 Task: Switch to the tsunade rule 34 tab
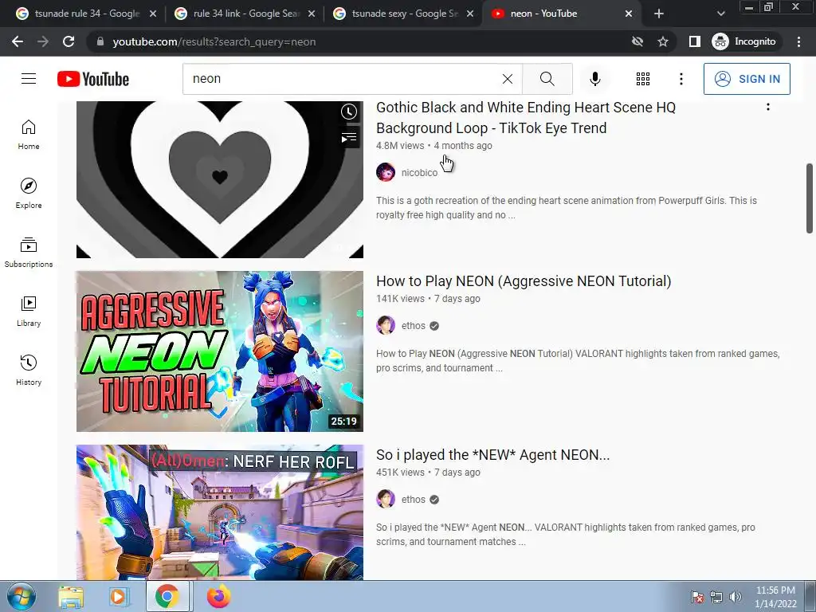pyautogui.click(x=79, y=14)
